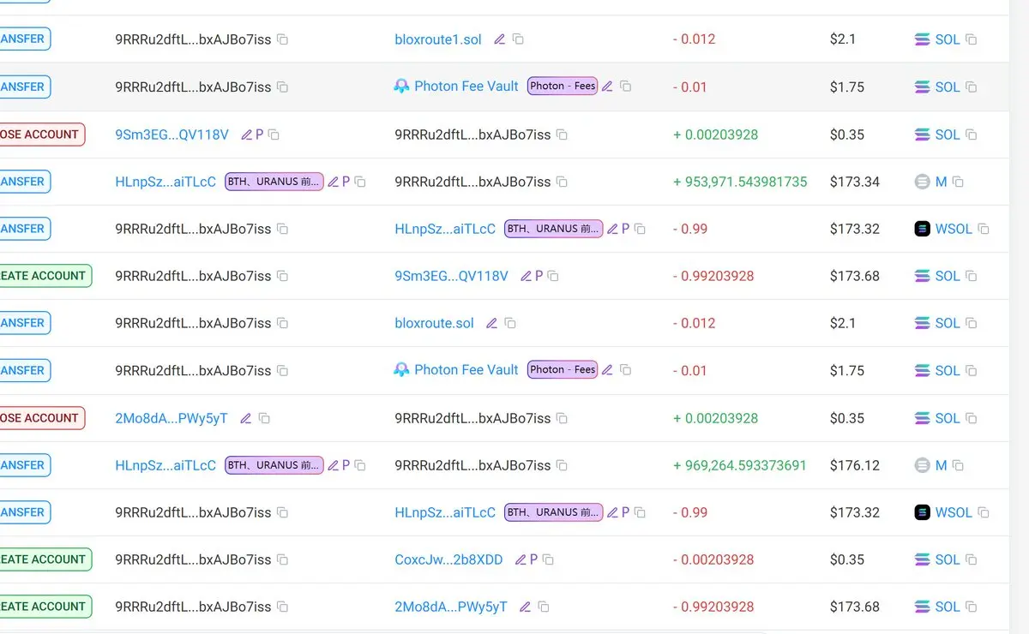Open M token link in $176.12 row
The height and width of the screenshot is (634, 1029).
click(x=941, y=465)
